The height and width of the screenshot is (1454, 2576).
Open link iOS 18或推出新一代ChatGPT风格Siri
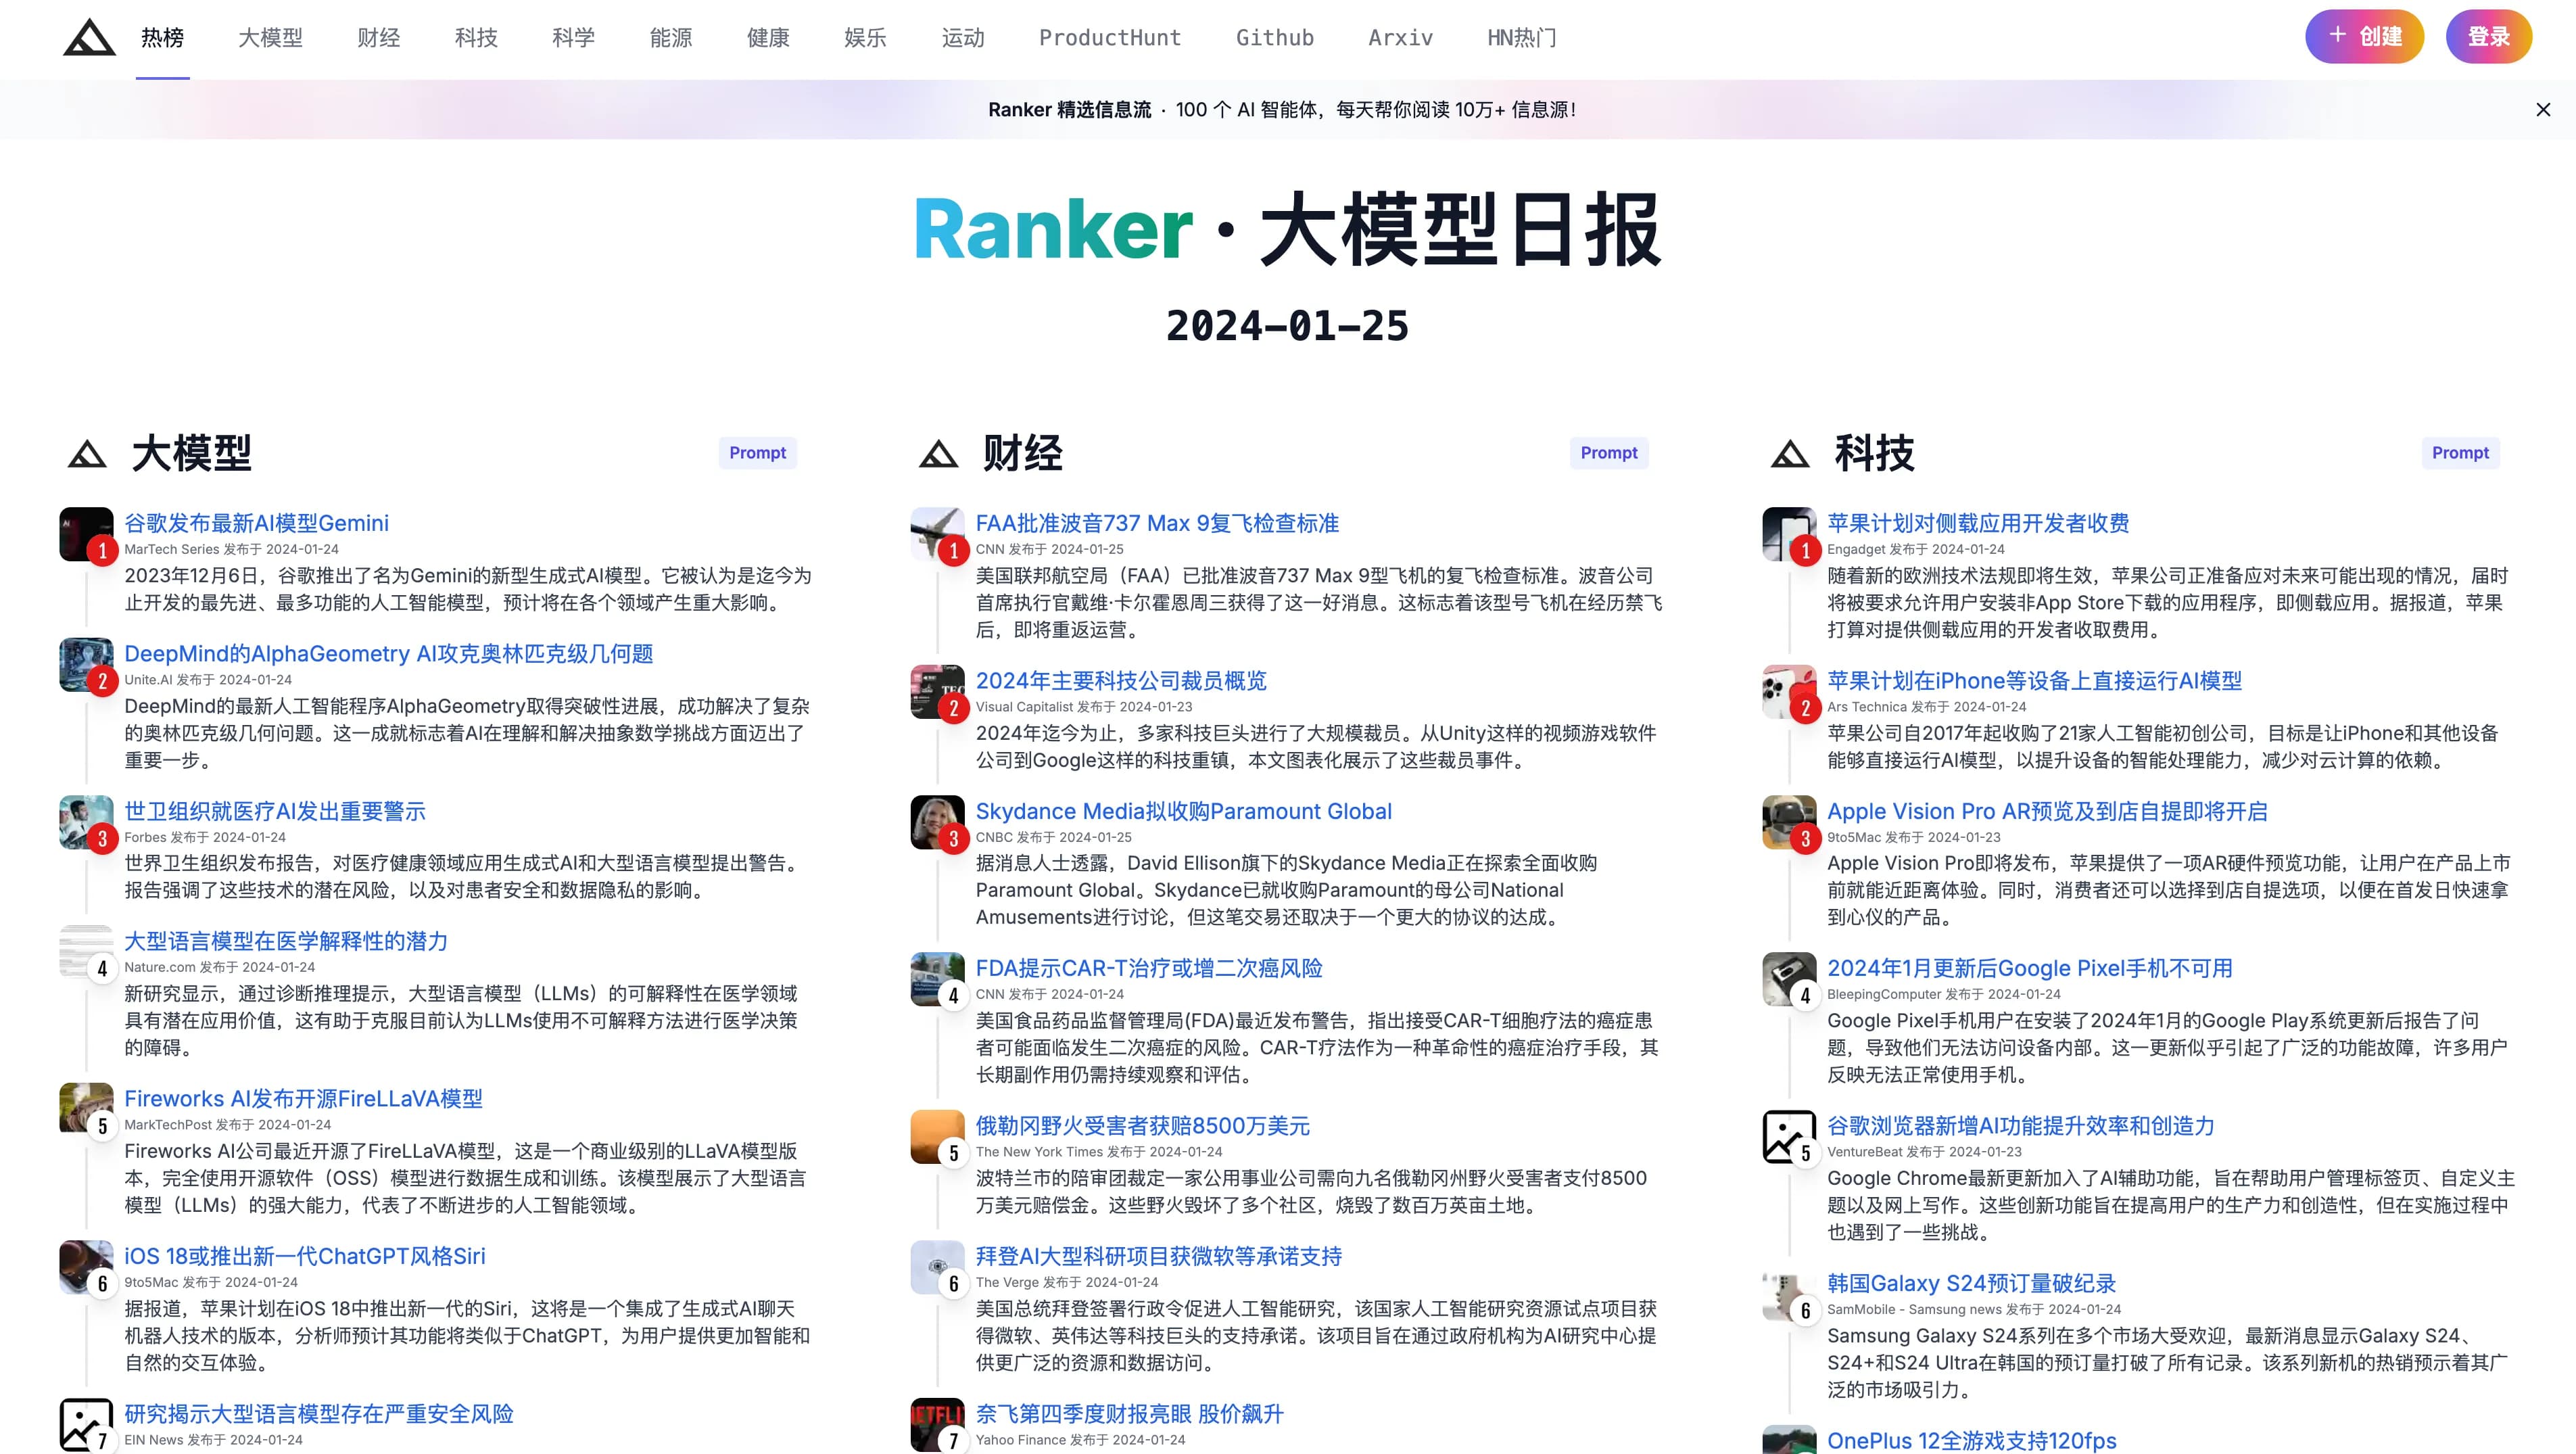(x=305, y=1256)
